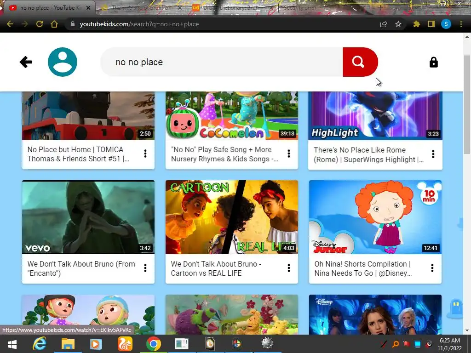Play the CoComelon 39:13 video thumbnail
This screenshot has height=353, width=471.
click(x=232, y=115)
